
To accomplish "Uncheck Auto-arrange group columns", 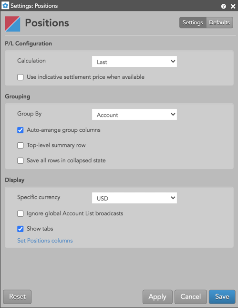I will (x=21, y=130).
